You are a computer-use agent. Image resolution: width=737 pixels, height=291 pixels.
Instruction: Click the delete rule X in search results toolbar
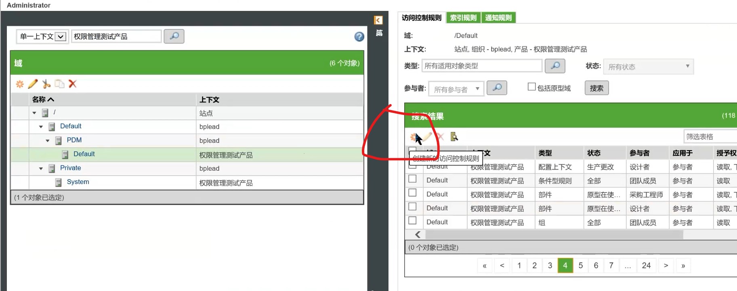(x=441, y=137)
